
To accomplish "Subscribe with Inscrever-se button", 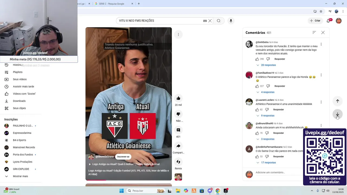I will click(123, 157).
